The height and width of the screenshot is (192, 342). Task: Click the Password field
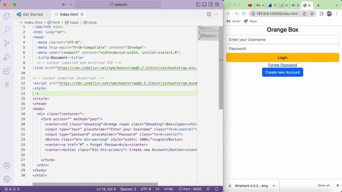click(x=283, y=49)
